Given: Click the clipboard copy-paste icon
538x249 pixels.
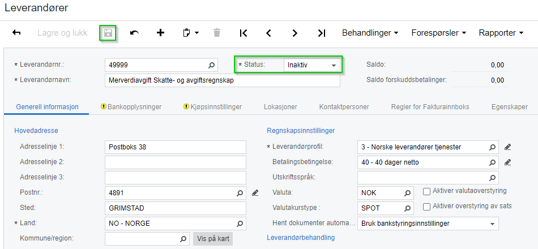Looking at the screenshot, I should tap(187, 33).
